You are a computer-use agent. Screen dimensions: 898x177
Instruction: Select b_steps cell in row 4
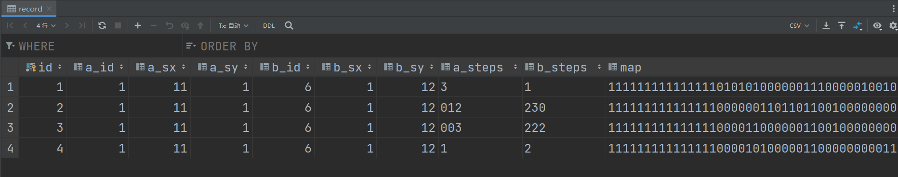coord(564,148)
